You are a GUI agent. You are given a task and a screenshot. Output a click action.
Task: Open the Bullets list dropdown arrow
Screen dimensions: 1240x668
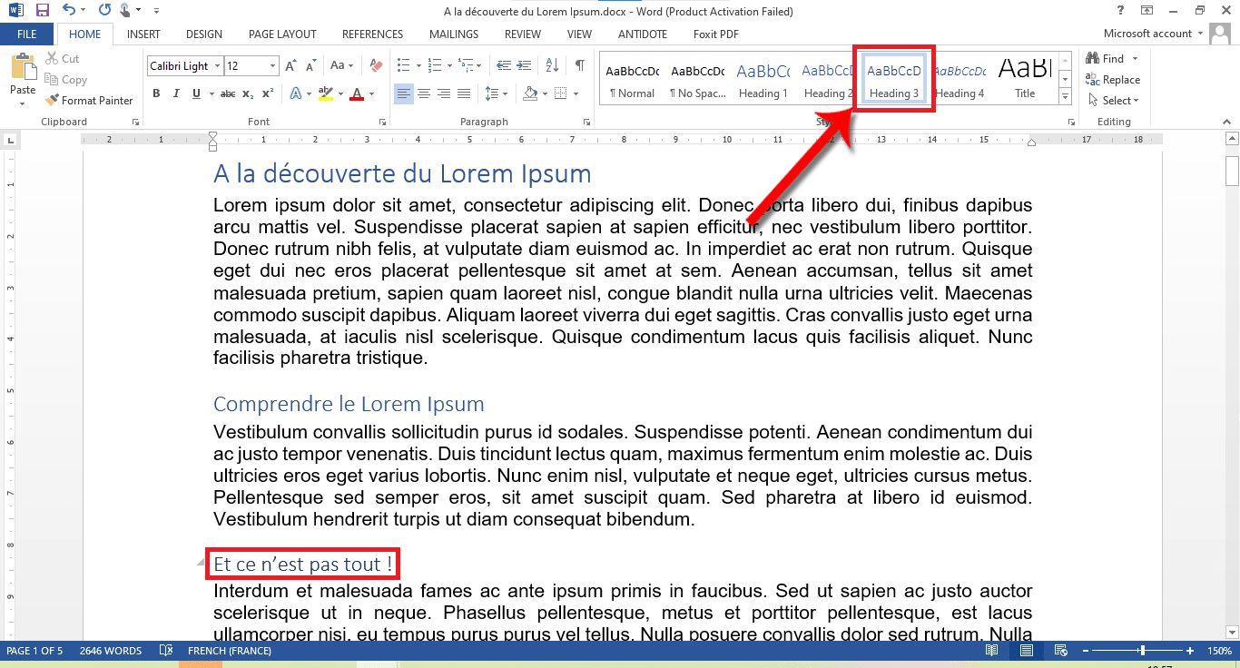(x=418, y=66)
